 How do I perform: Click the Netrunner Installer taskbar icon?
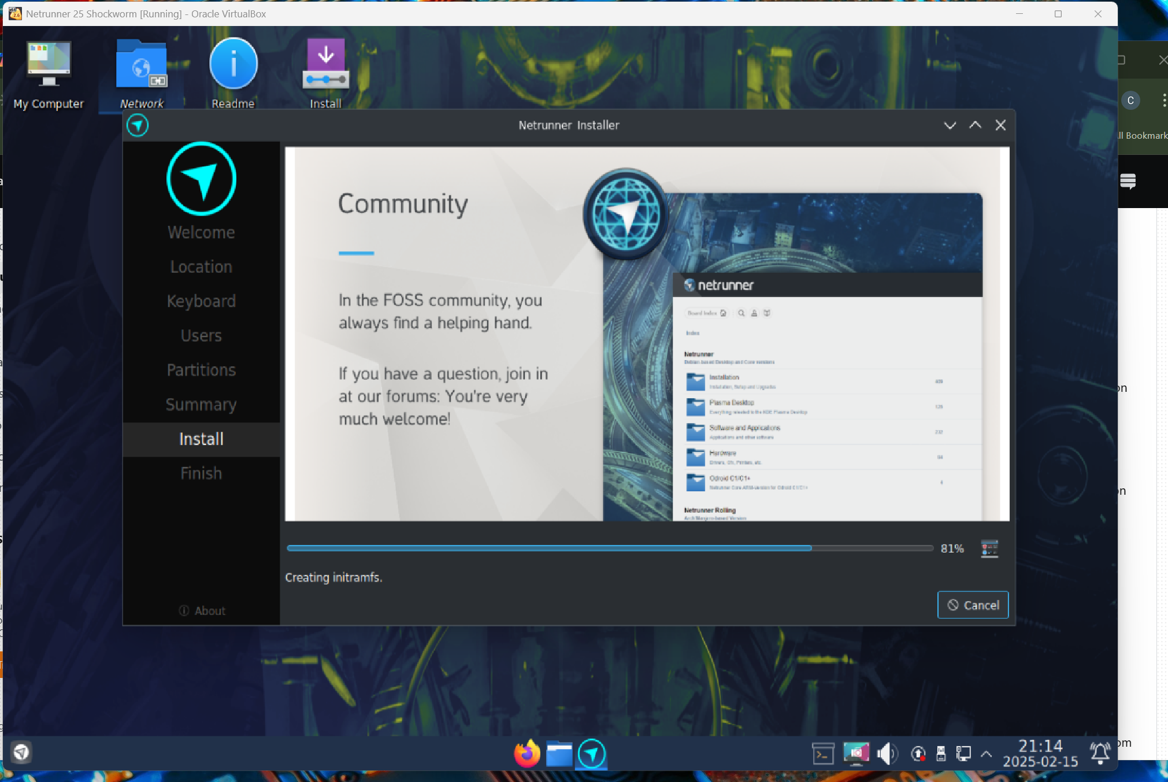[591, 753]
